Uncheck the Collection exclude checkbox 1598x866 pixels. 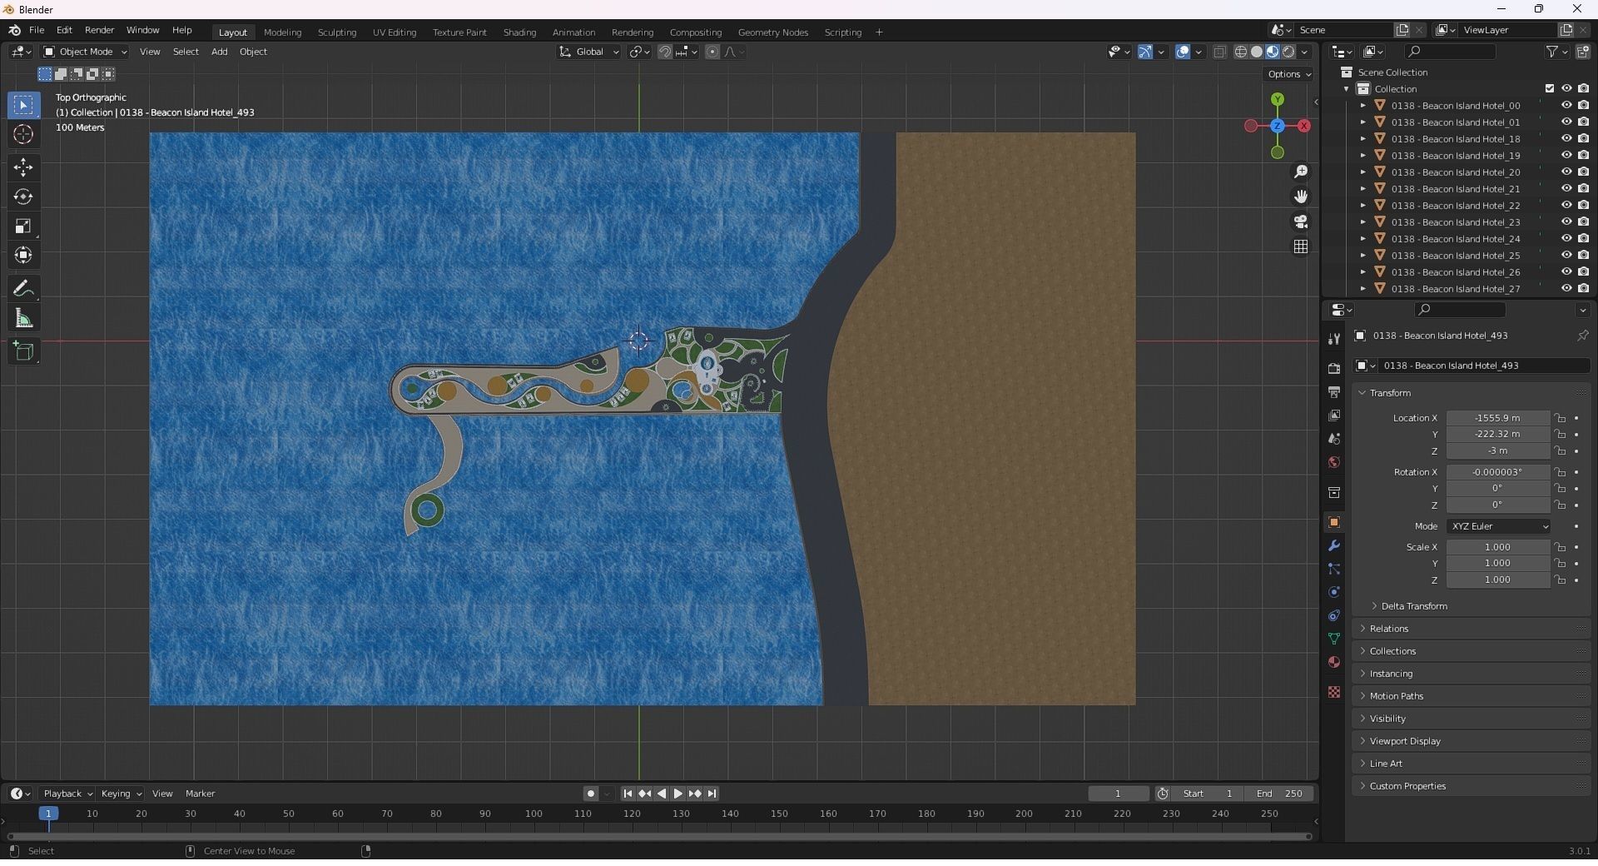point(1549,88)
